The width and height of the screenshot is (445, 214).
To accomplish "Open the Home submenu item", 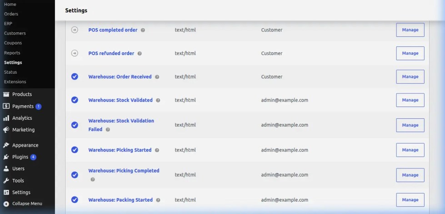I will coord(10,4).
